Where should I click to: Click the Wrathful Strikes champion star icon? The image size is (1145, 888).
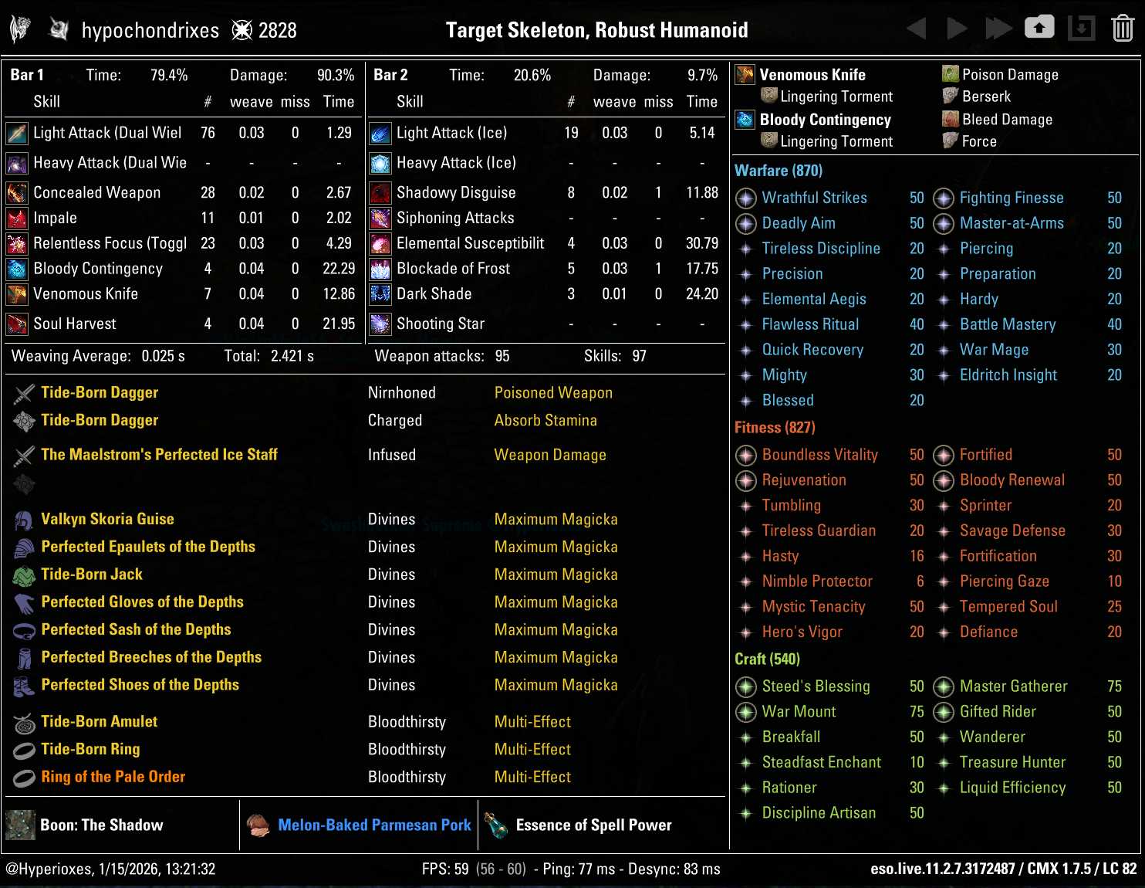(746, 198)
